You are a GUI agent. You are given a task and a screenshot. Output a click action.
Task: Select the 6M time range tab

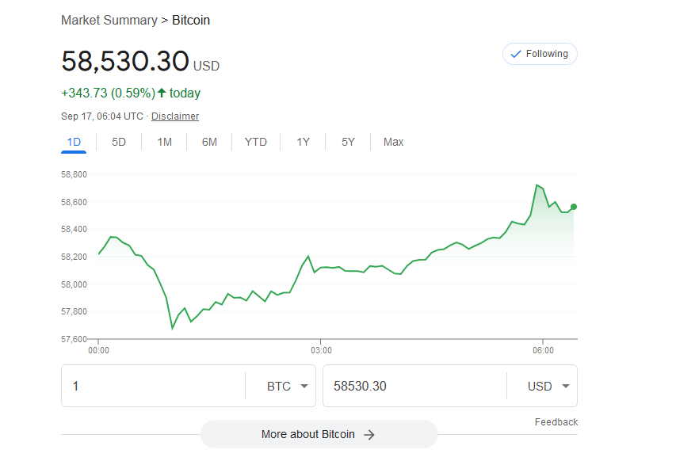point(210,142)
